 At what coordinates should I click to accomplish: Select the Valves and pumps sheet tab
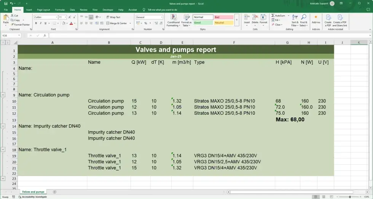pos(33,192)
